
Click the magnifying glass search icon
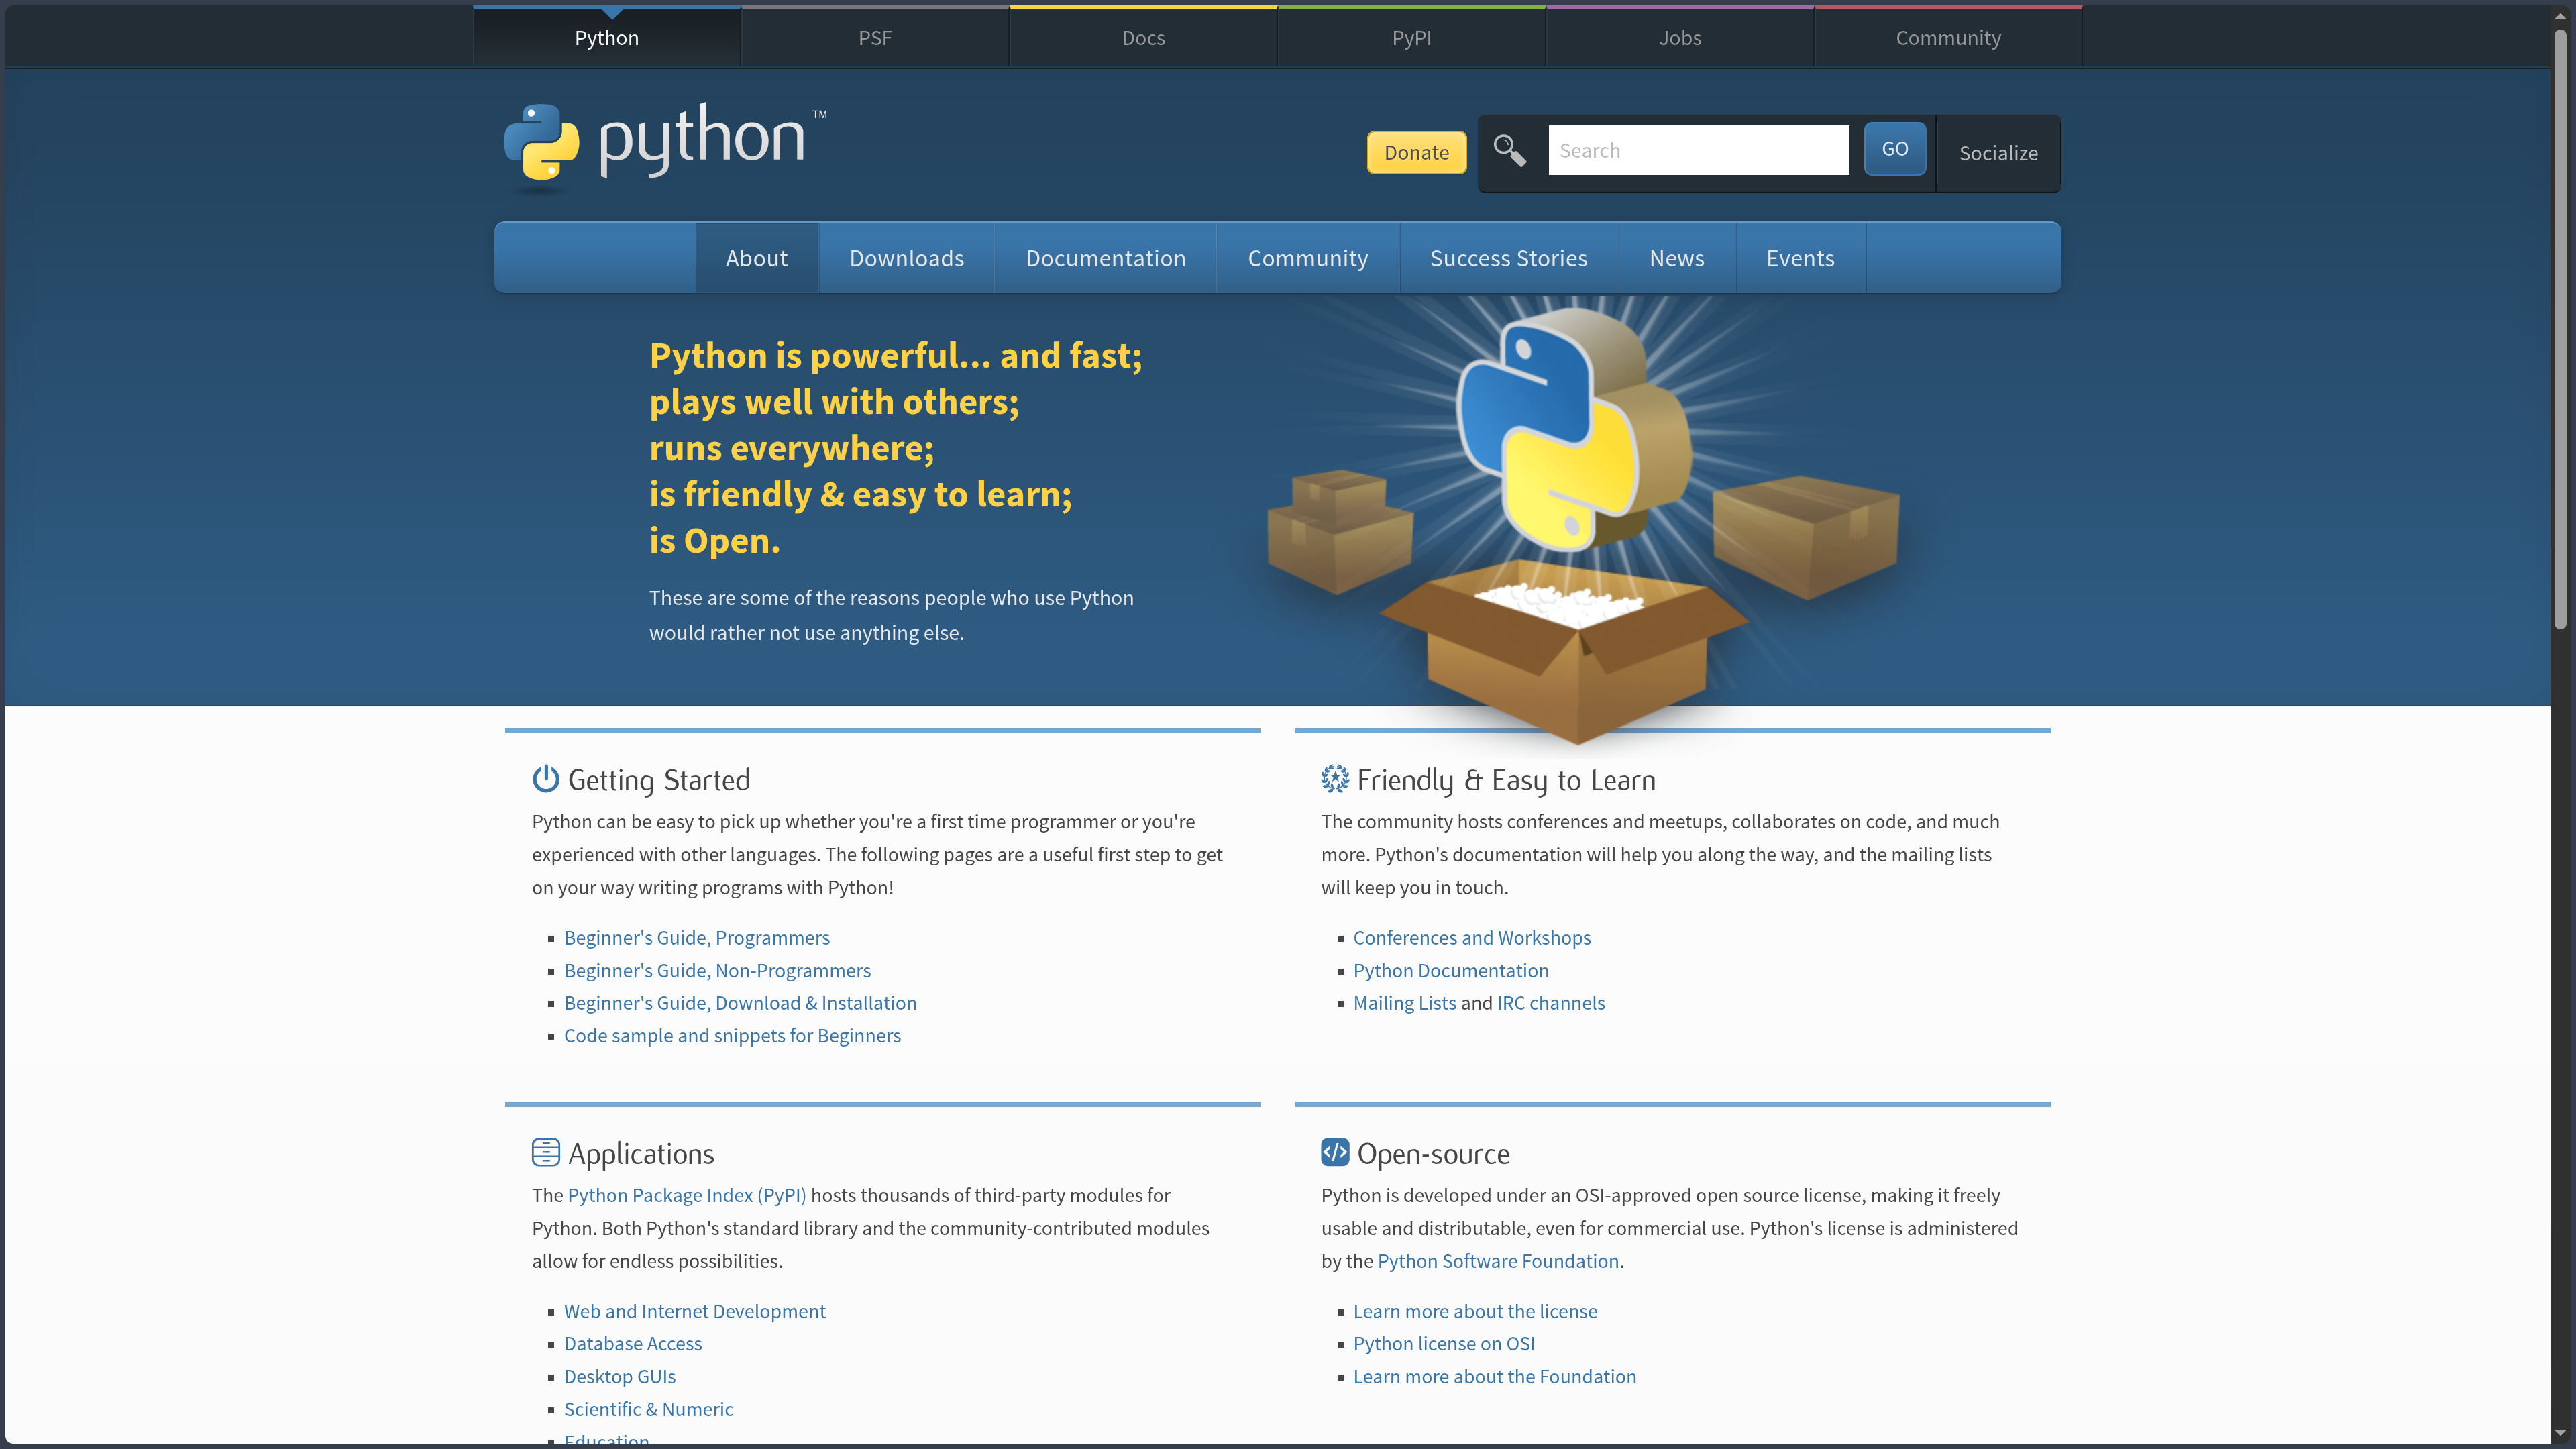tap(1509, 150)
